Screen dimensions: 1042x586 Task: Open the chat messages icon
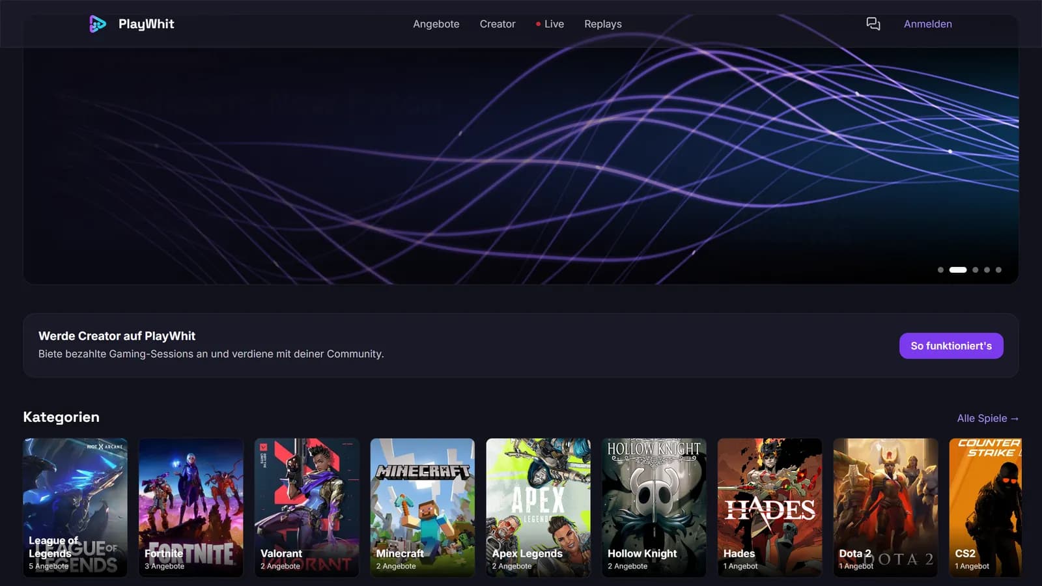point(873,24)
